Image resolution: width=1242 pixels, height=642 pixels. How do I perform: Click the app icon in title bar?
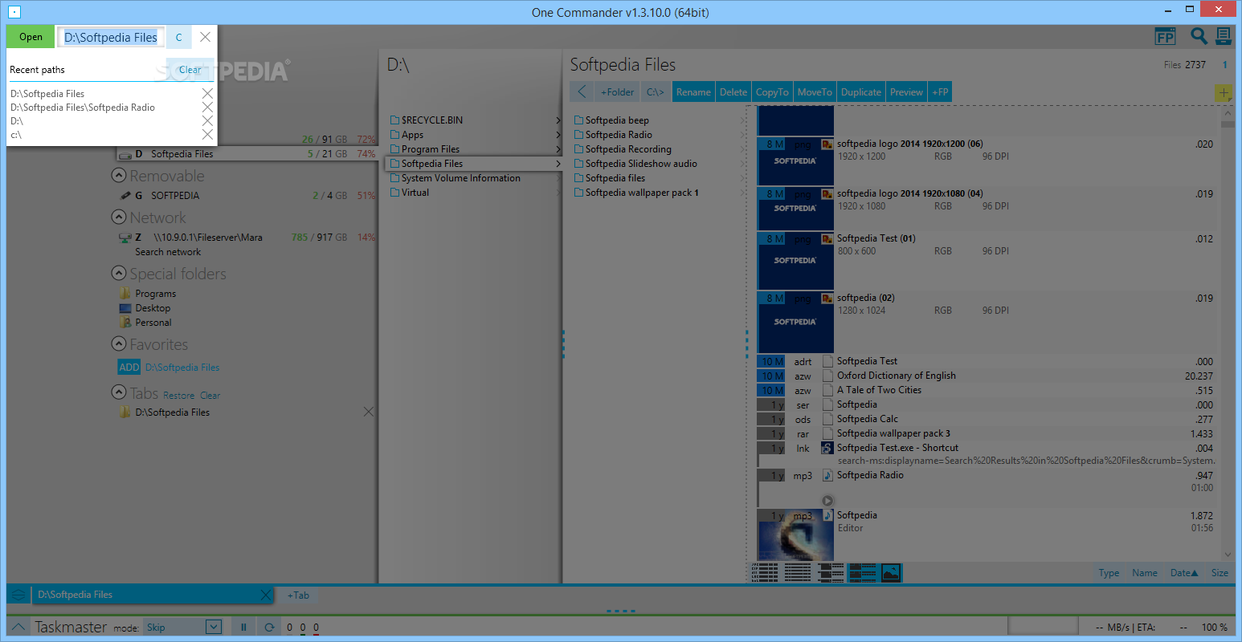[x=14, y=12]
